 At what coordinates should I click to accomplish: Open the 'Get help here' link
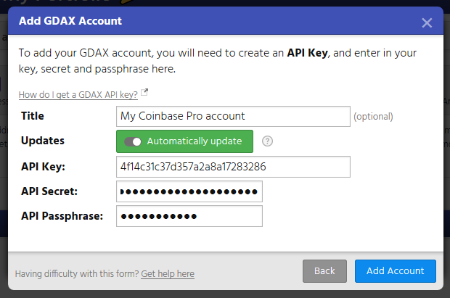[x=168, y=273]
